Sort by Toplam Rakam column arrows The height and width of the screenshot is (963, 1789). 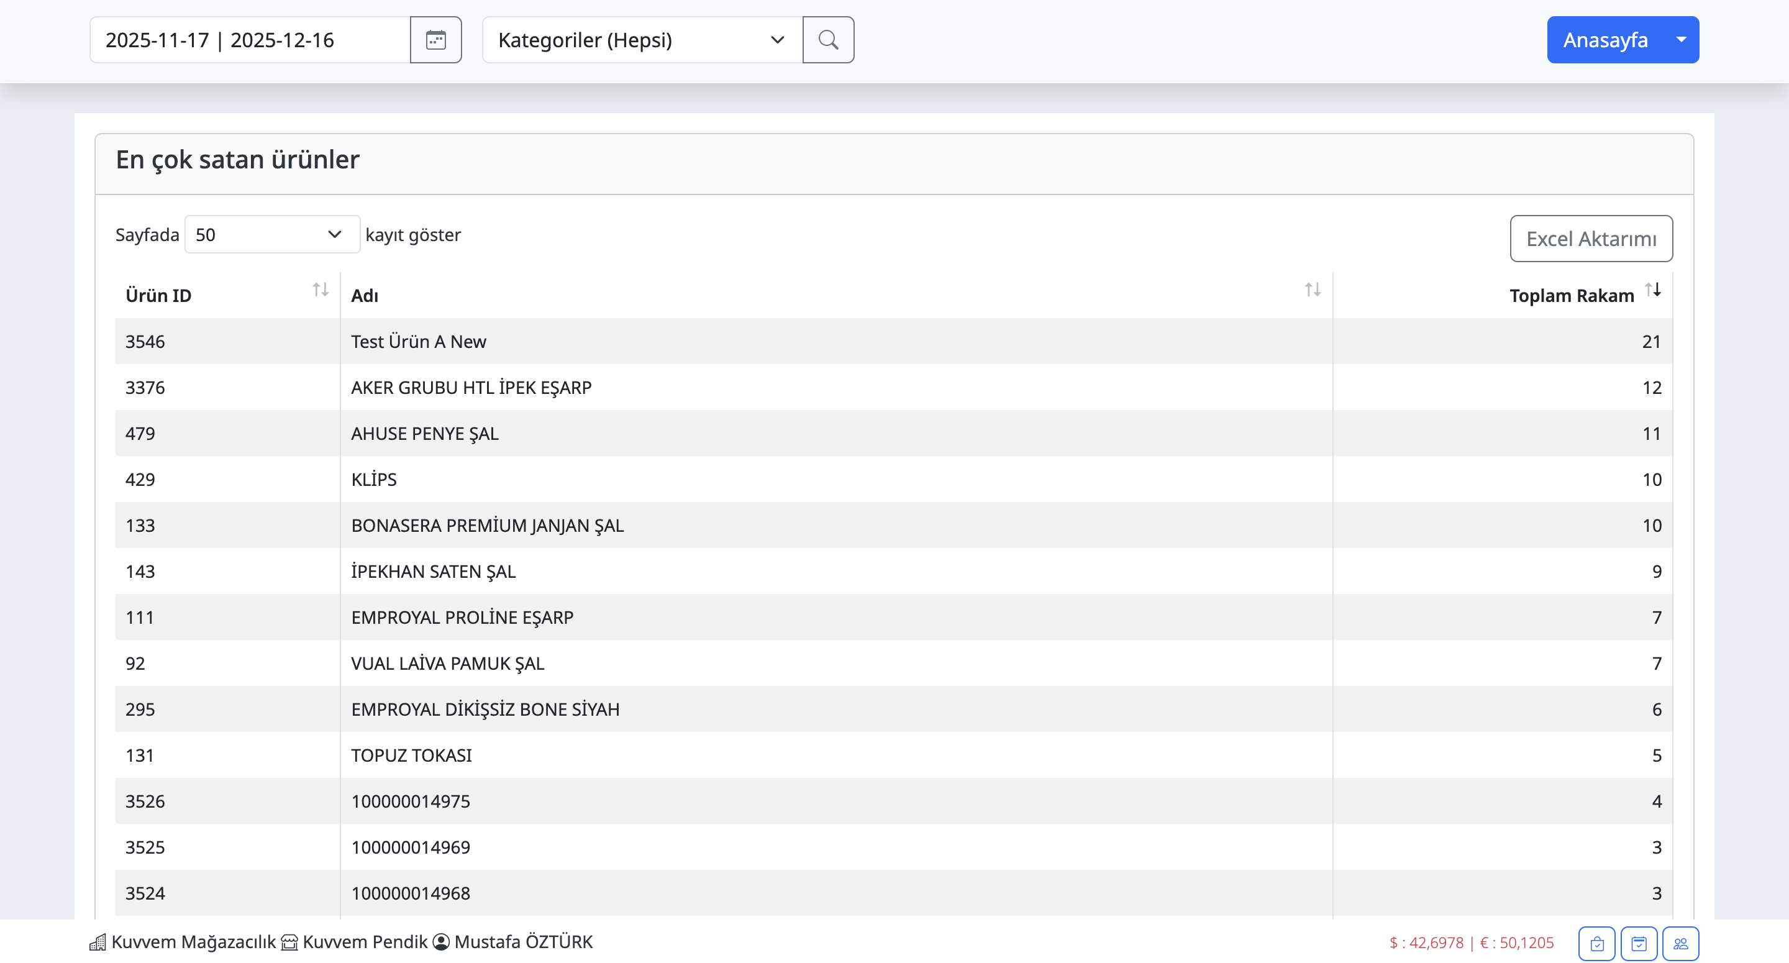(1652, 290)
